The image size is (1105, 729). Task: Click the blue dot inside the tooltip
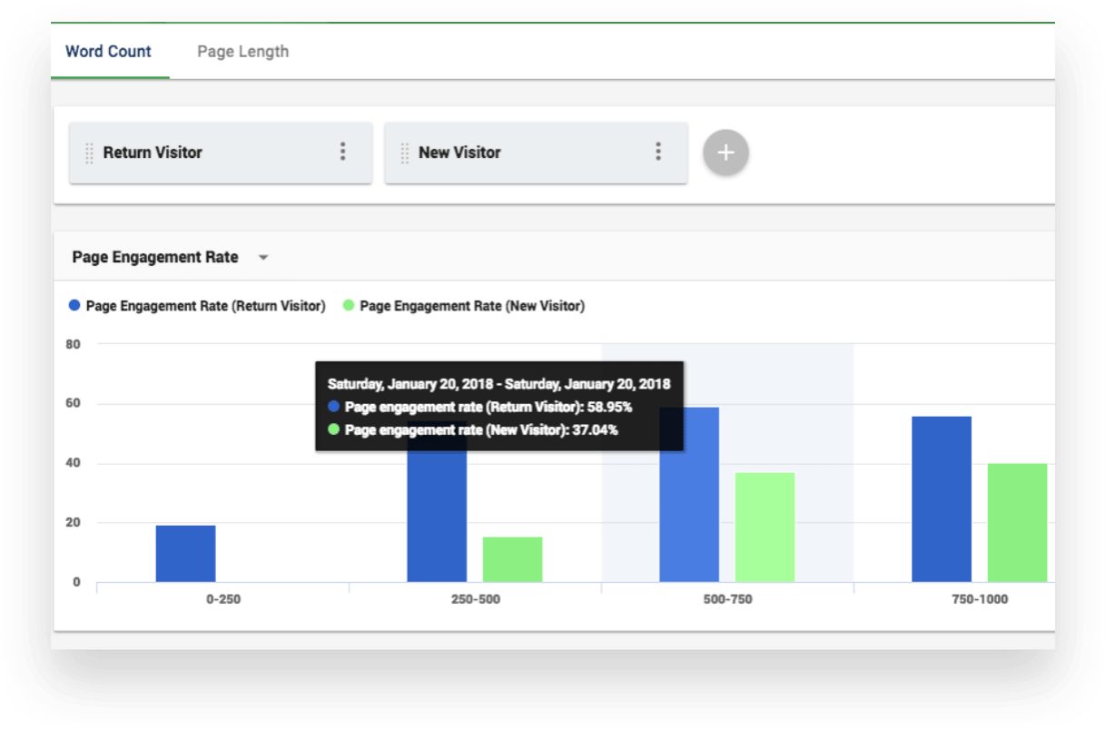332,407
